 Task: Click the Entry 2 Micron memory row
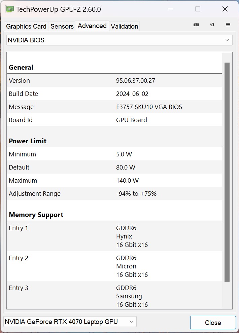point(114,266)
